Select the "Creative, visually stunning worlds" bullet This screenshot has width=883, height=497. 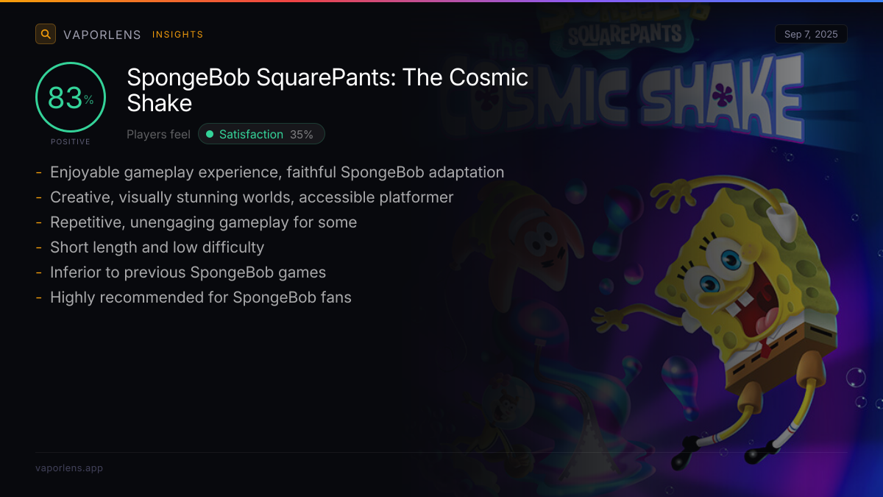252,197
